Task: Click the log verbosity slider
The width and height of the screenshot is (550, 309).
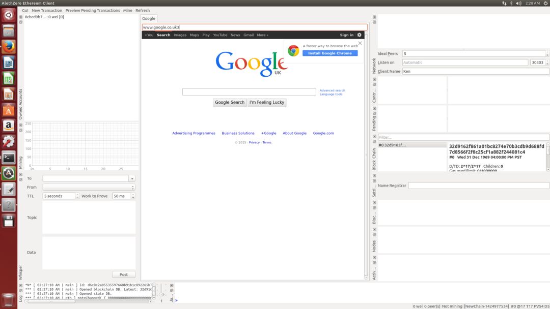Action: (161, 294)
